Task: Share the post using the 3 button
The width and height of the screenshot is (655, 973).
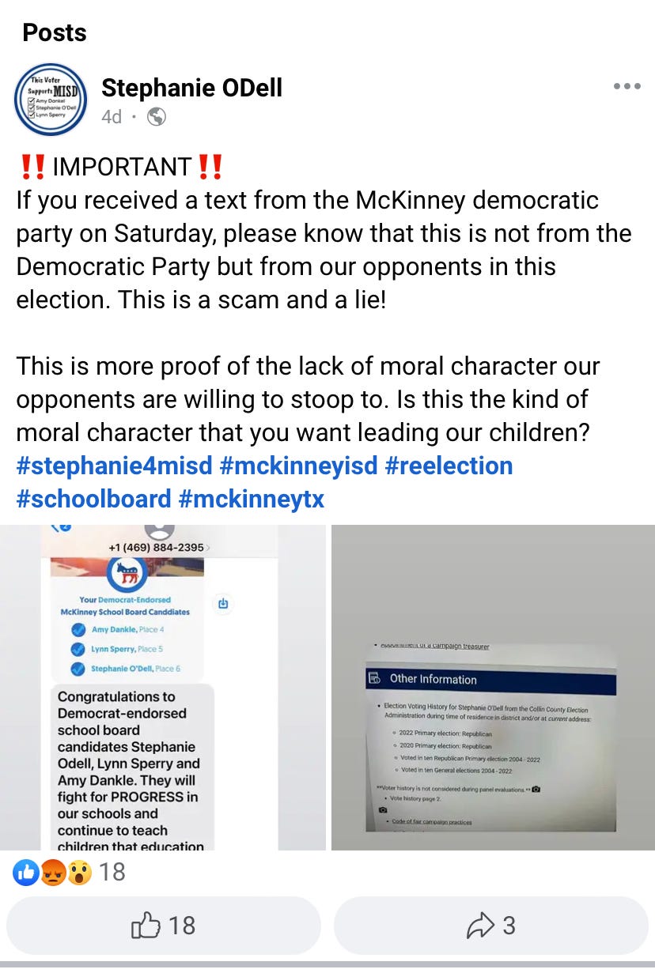Action: tap(491, 926)
